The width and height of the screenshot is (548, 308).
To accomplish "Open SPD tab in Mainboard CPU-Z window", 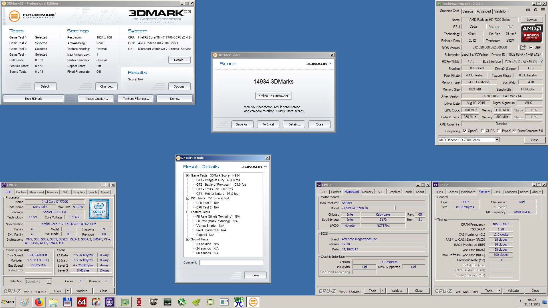I will tap(380, 192).
